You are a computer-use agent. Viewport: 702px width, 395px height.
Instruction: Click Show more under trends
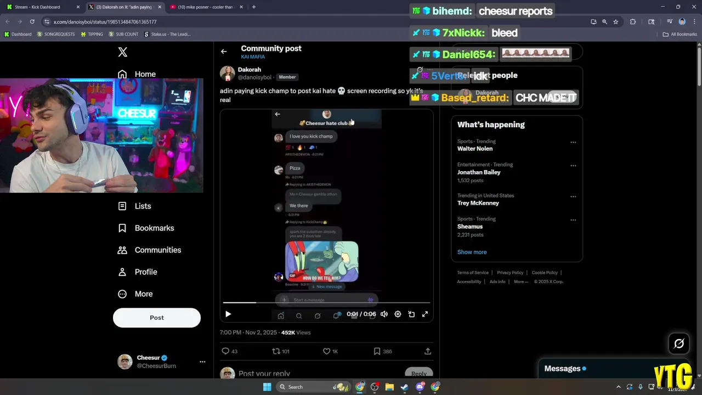click(472, 252)
